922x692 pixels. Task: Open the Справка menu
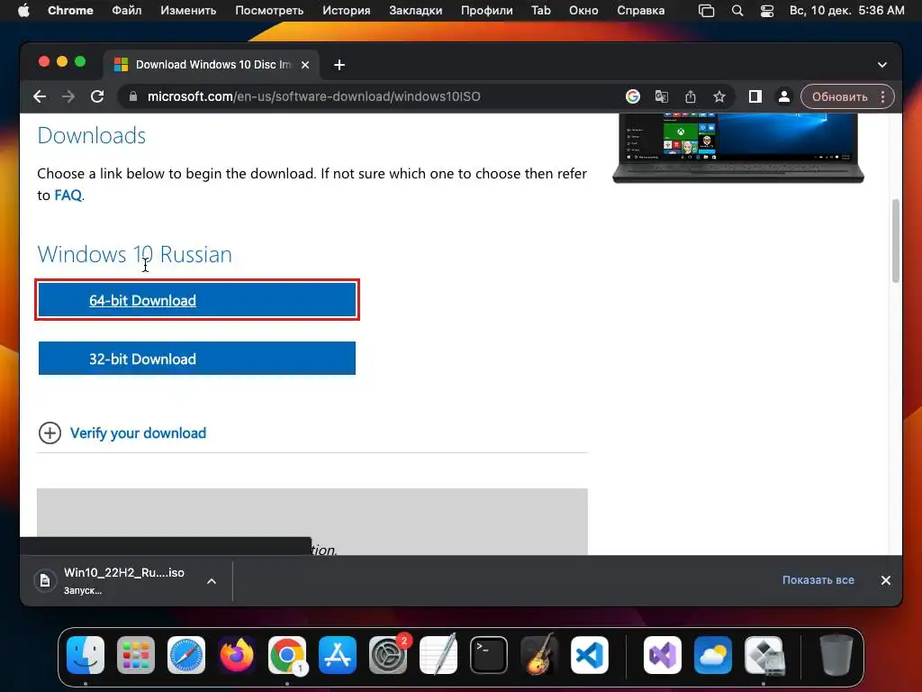[x=640, y=11]
